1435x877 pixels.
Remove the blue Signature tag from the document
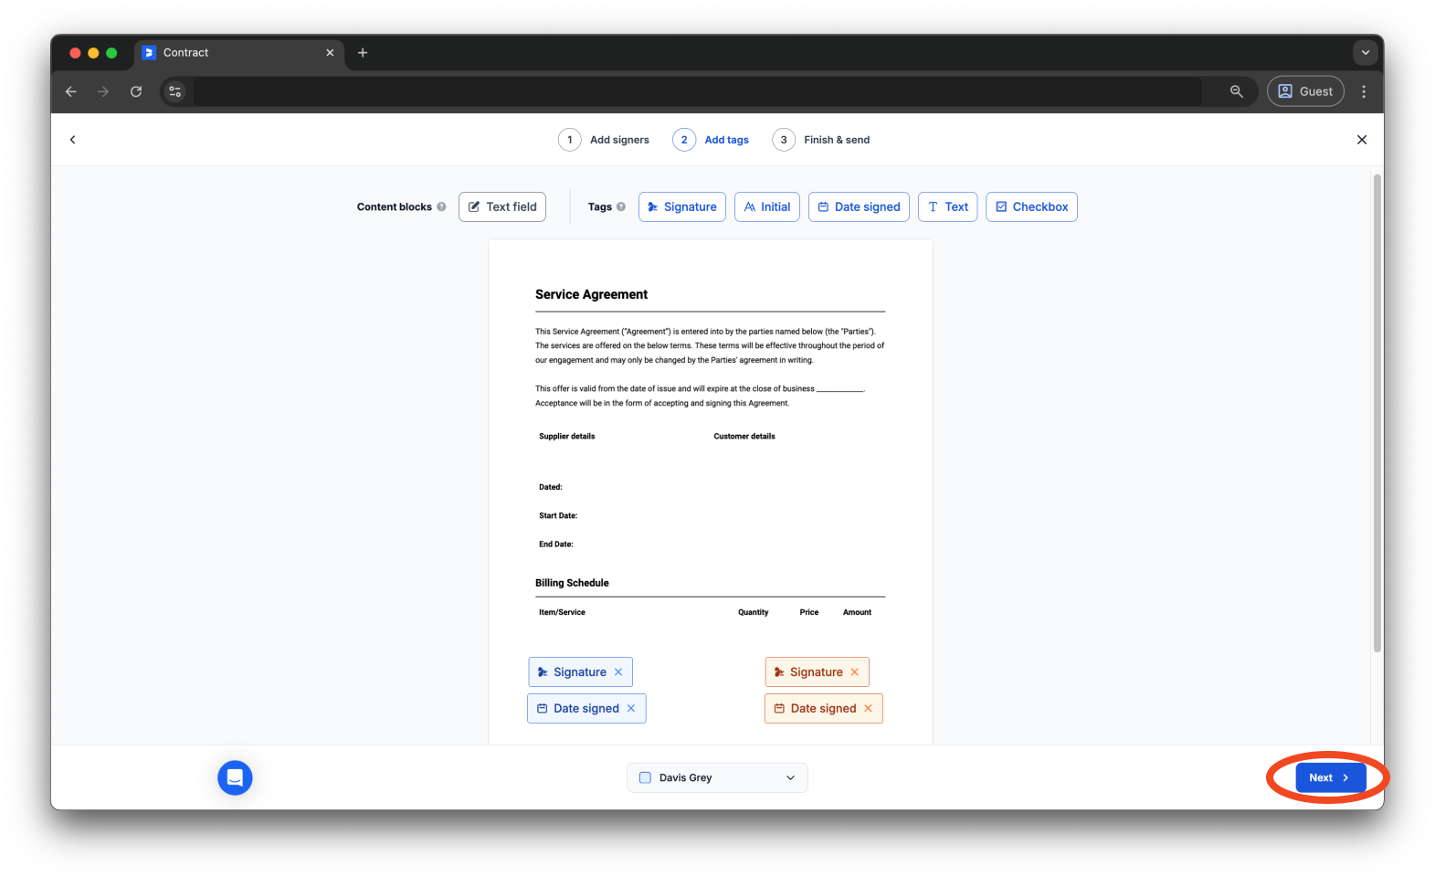click(618, 672)
